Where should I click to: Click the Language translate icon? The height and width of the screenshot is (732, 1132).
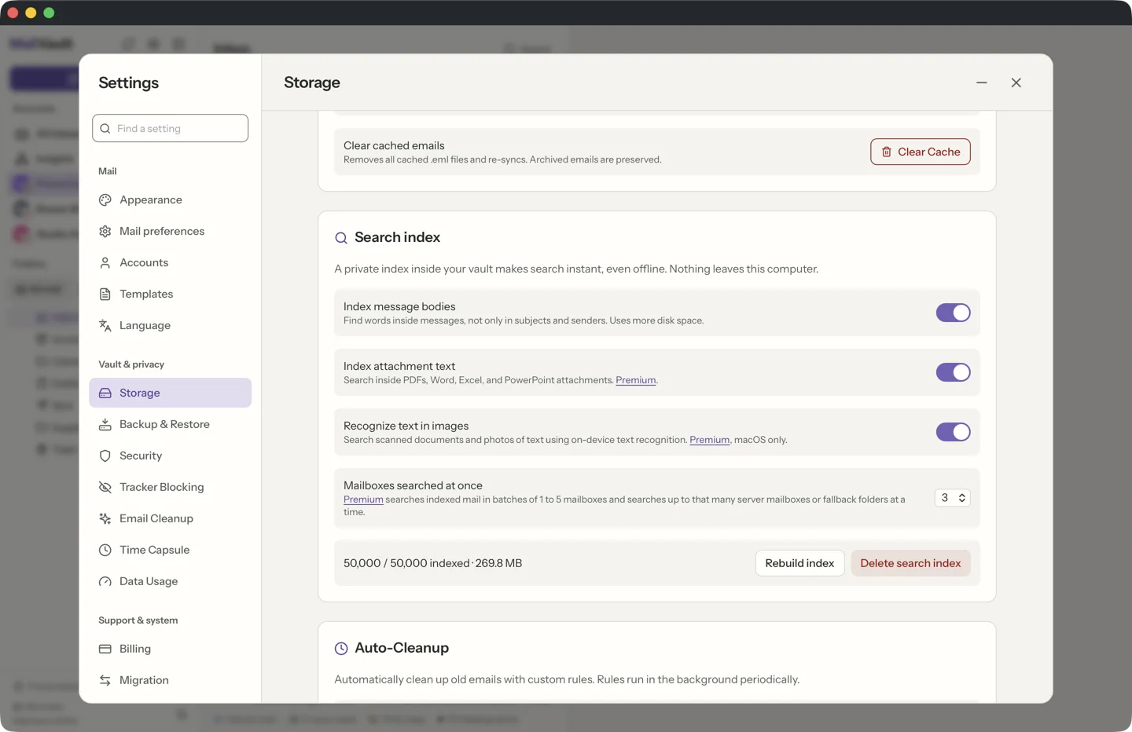coord(105,326)
